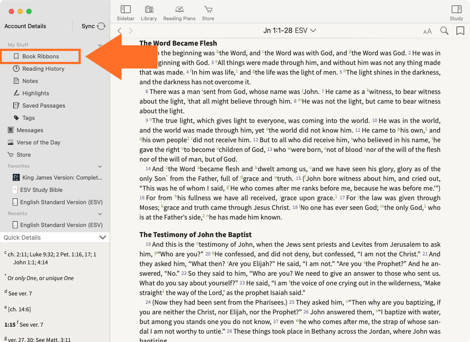Click the magnifying glass search icon
This screenshot has width=470, height=342.
point(444,31)
